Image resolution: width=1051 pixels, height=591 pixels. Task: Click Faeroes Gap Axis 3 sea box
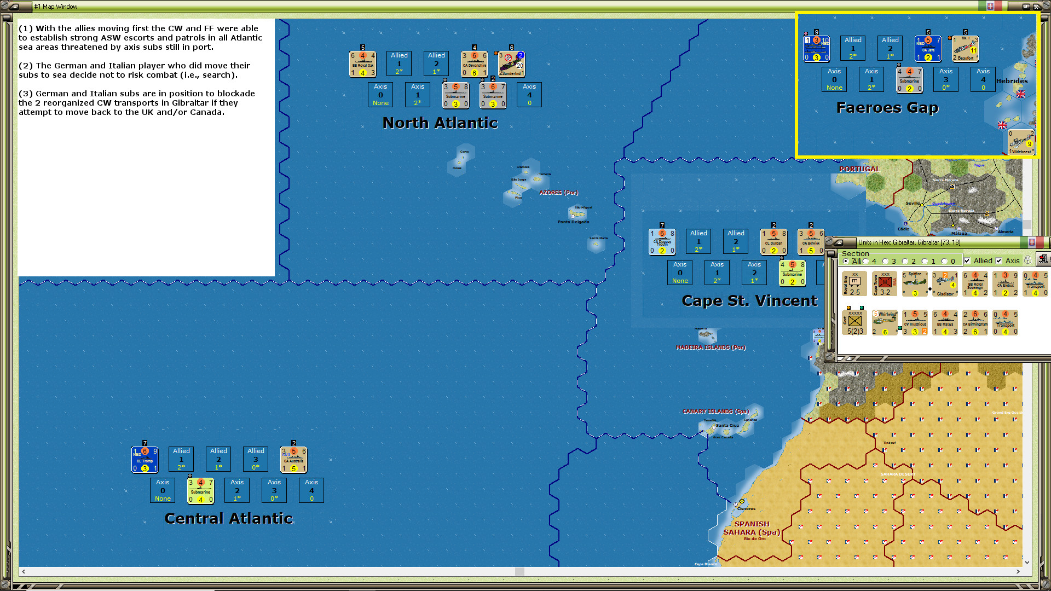pyautogui.click(x=946, y=79)
